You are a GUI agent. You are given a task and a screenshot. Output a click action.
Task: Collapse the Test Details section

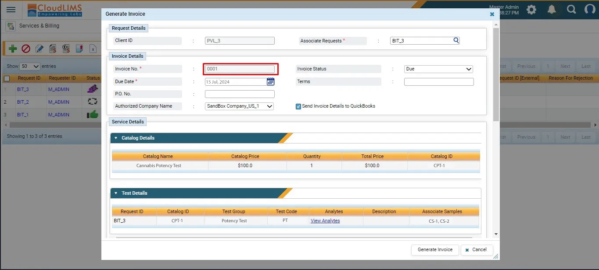[x=116, y=193]
